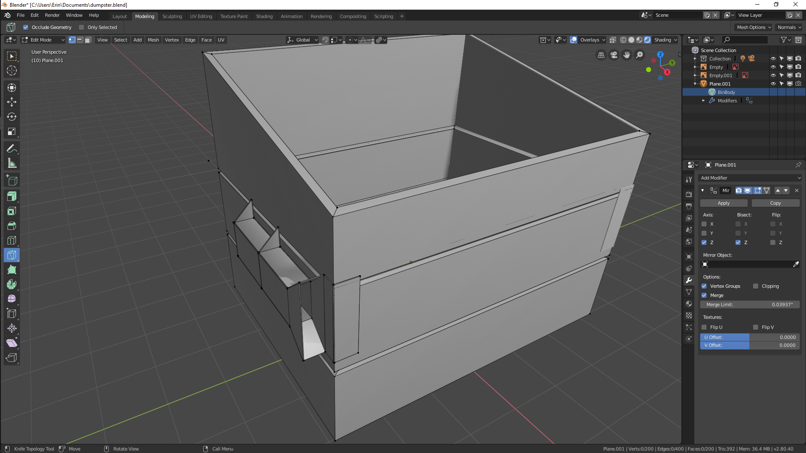Enable the Clipping option
Screen dimensions: 806x453
[x=756, y=286]
